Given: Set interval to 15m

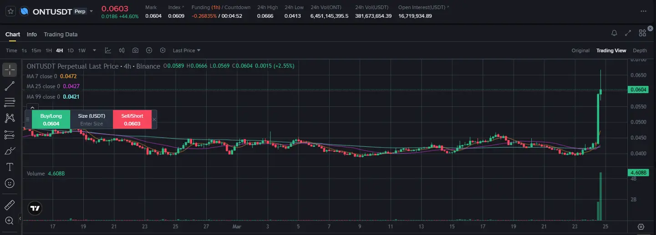Looking at the screenshot, I should pyautogui.click(x=36, y=50).
